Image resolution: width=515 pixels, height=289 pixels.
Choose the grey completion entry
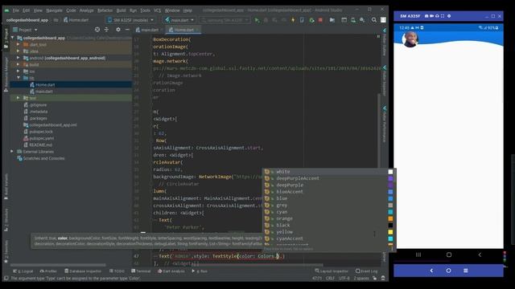tap(328, 206)
